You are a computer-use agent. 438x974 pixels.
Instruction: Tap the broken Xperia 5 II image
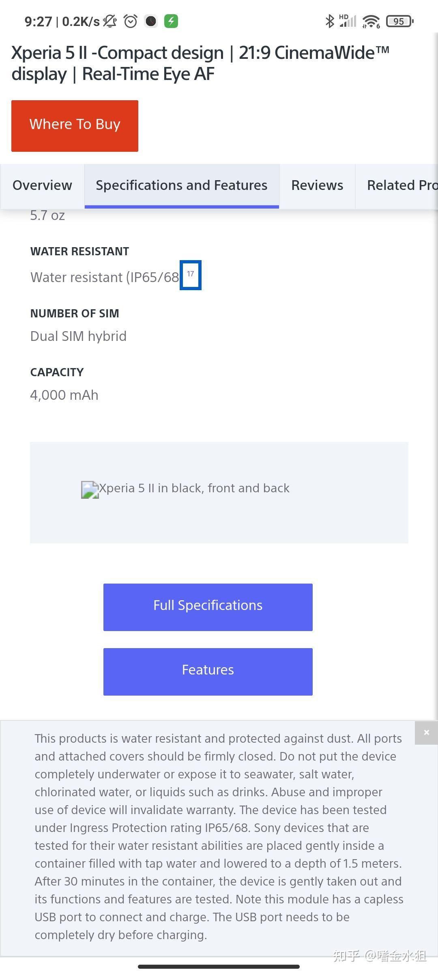[90, 490]
